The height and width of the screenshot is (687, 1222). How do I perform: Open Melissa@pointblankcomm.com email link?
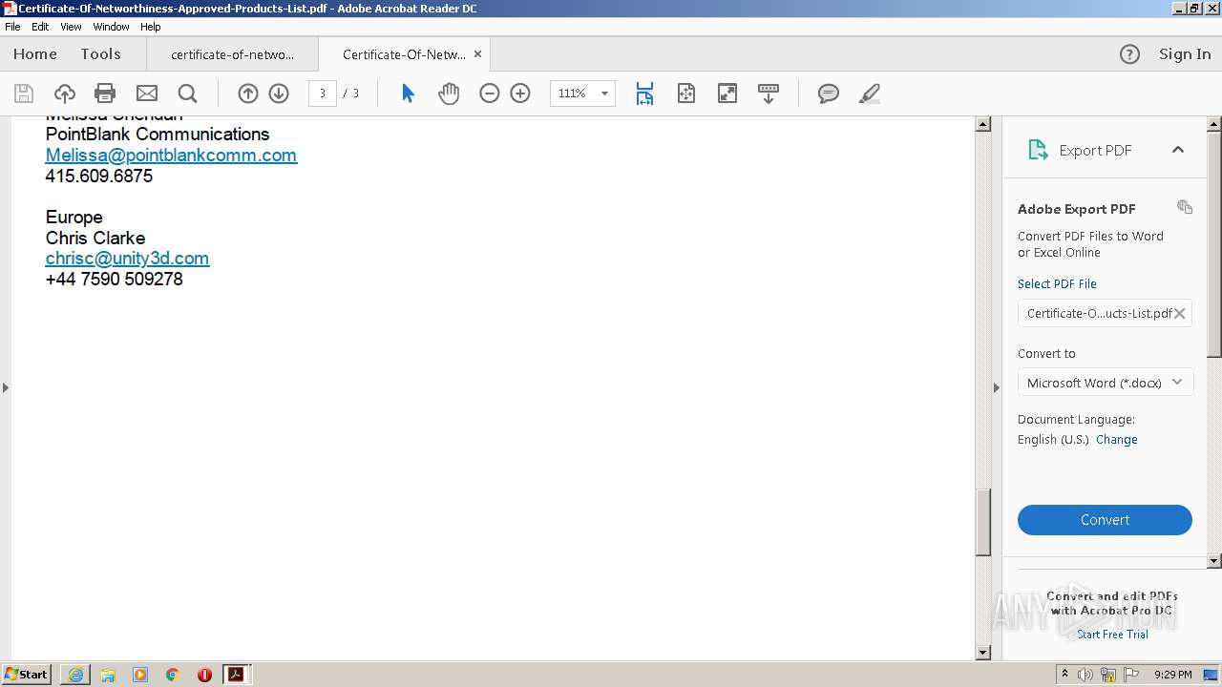coord(171,155)
